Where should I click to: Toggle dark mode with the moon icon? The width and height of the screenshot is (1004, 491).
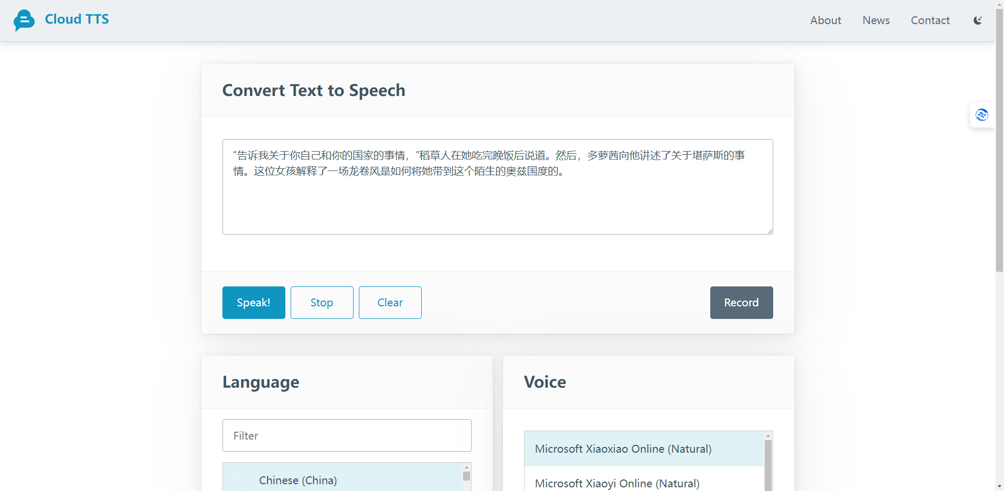[978, 20]
